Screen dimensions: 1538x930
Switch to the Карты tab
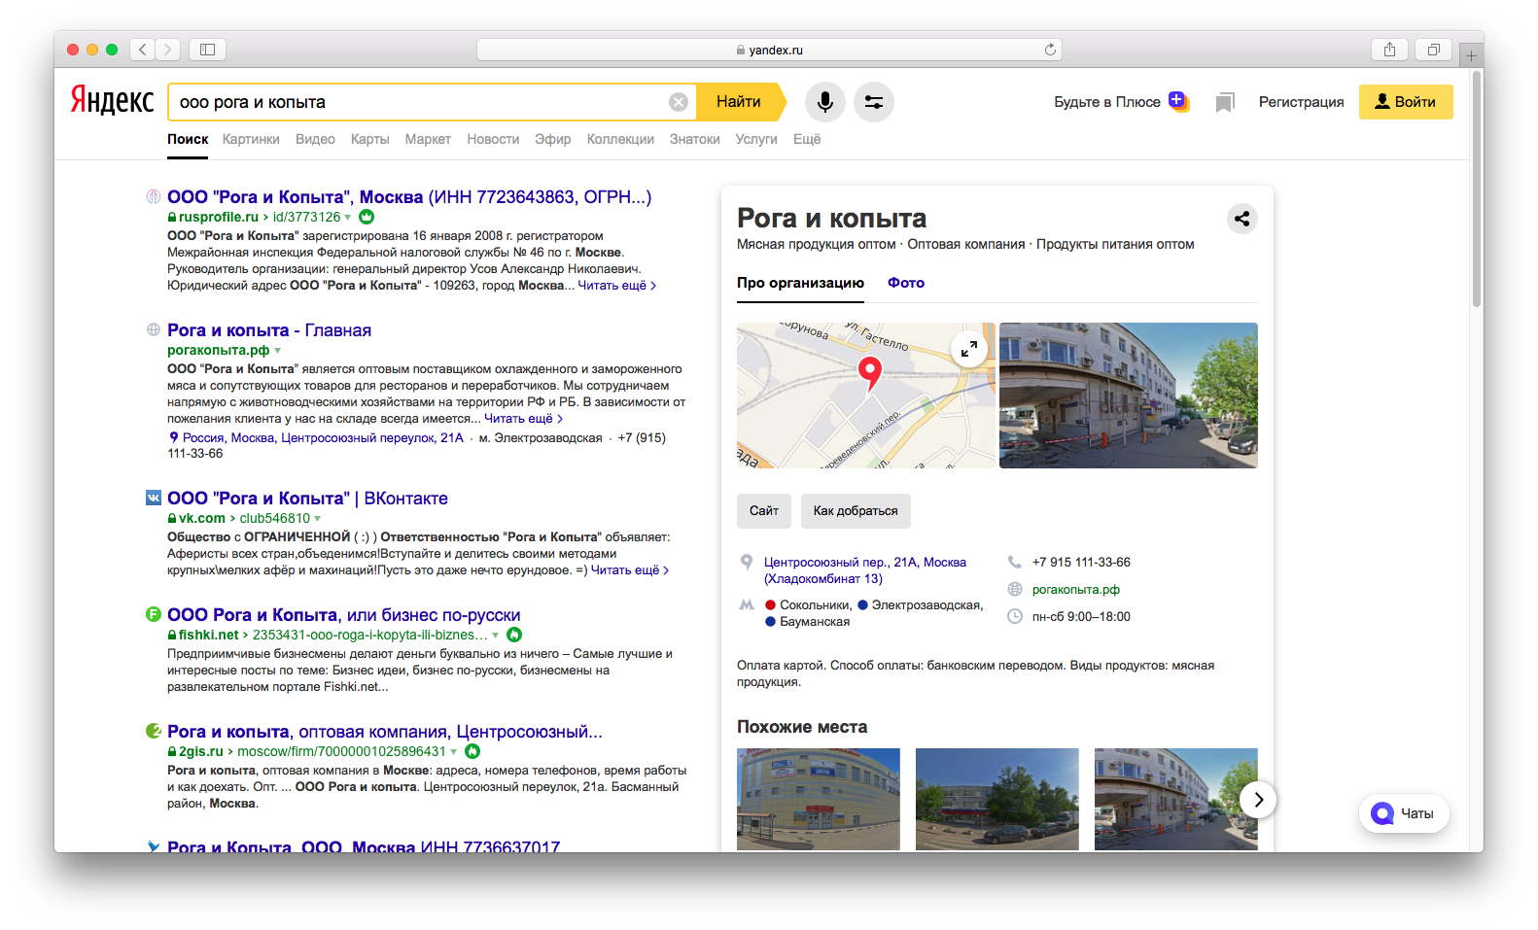coord(370,139)
